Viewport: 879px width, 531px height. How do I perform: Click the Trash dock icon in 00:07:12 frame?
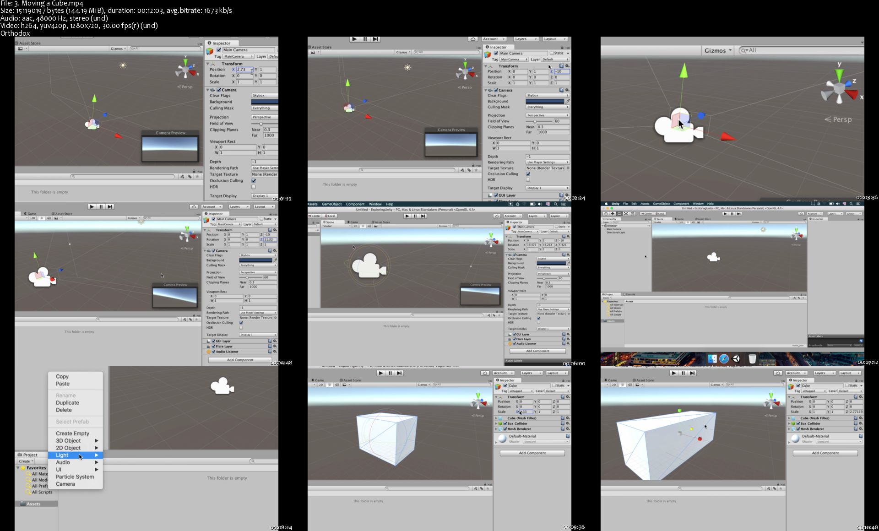click(x=752, y=359)
